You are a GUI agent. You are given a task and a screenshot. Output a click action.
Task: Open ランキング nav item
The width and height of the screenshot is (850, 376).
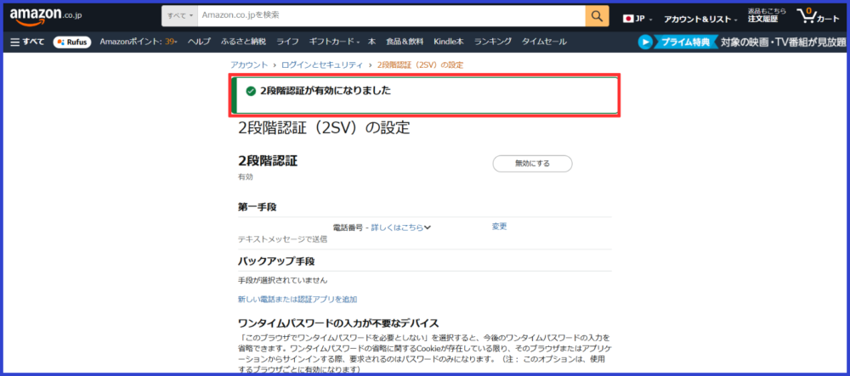pyautogui.click(x=493, y=42)
